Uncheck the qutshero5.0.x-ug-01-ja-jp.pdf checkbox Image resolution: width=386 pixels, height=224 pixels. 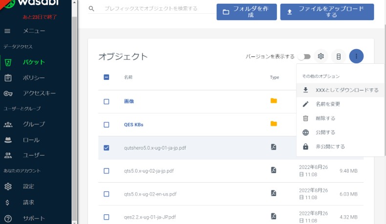(x=107, y=148)
